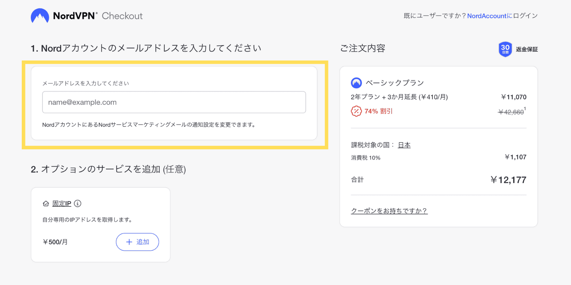This screenshot has height=285, width=571.
Task: Click the ベーシックプラン plan icon
Action: (356, 83)
